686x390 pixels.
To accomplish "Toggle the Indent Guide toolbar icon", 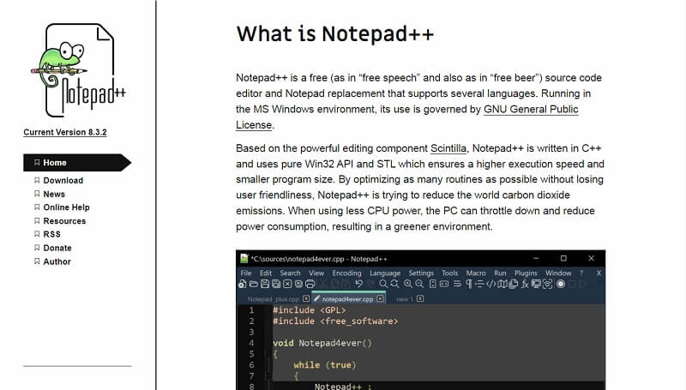I will click(x=479, y=285).
